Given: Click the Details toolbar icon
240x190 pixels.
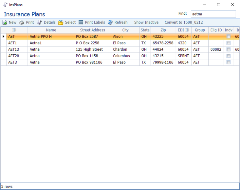Looking at the screenshot, I should 39,22.
